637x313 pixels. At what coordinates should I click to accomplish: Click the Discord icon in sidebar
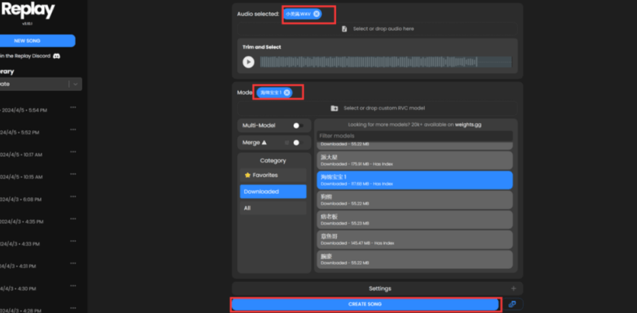tap(57, 57)
